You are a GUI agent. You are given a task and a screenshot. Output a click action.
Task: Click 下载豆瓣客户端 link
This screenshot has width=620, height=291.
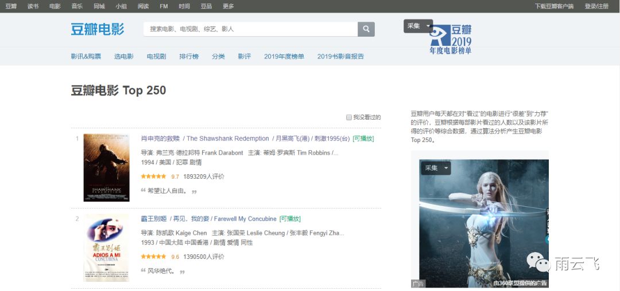coord(554,6)
